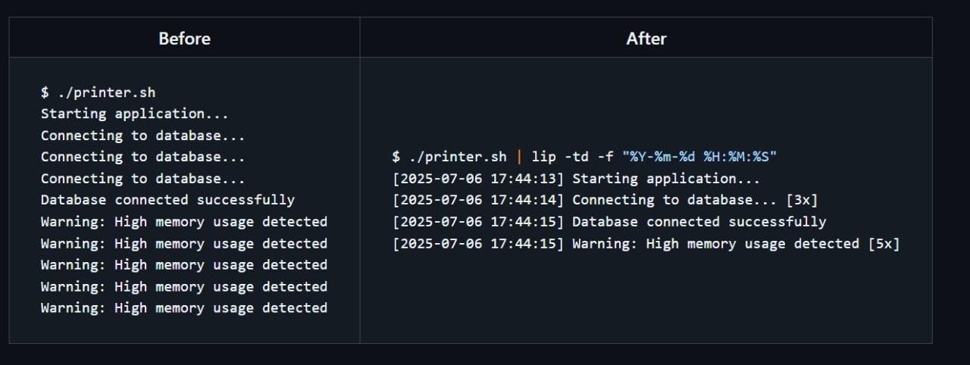Click the timestamped "Starting application..." text

click(x=665, y=179)
